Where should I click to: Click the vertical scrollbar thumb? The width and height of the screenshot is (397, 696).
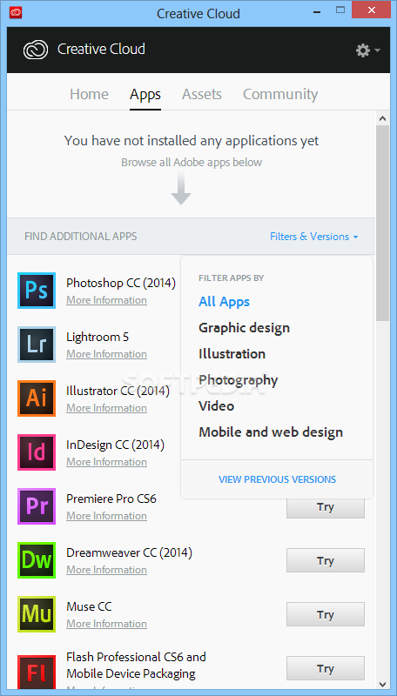pyautogui.click(x=382, y=224)
